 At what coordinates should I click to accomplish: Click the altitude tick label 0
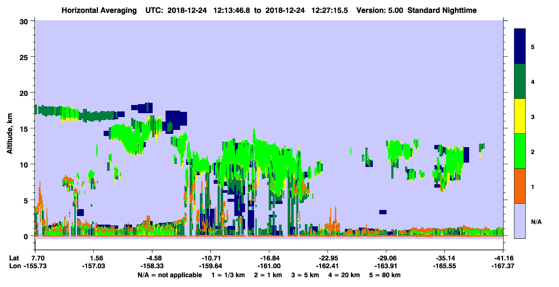(27, 236)
